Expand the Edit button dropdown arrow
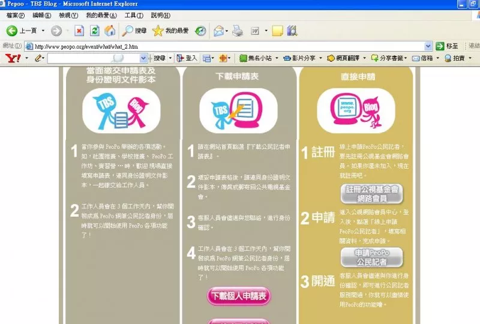 point(266,31)
